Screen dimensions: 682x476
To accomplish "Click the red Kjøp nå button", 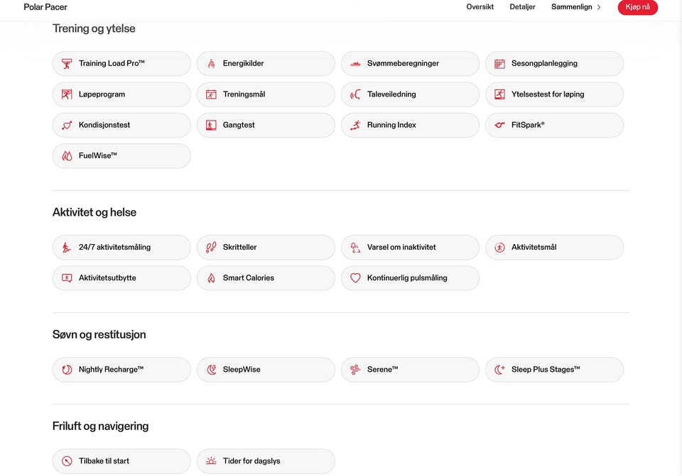I will point(638,7).
